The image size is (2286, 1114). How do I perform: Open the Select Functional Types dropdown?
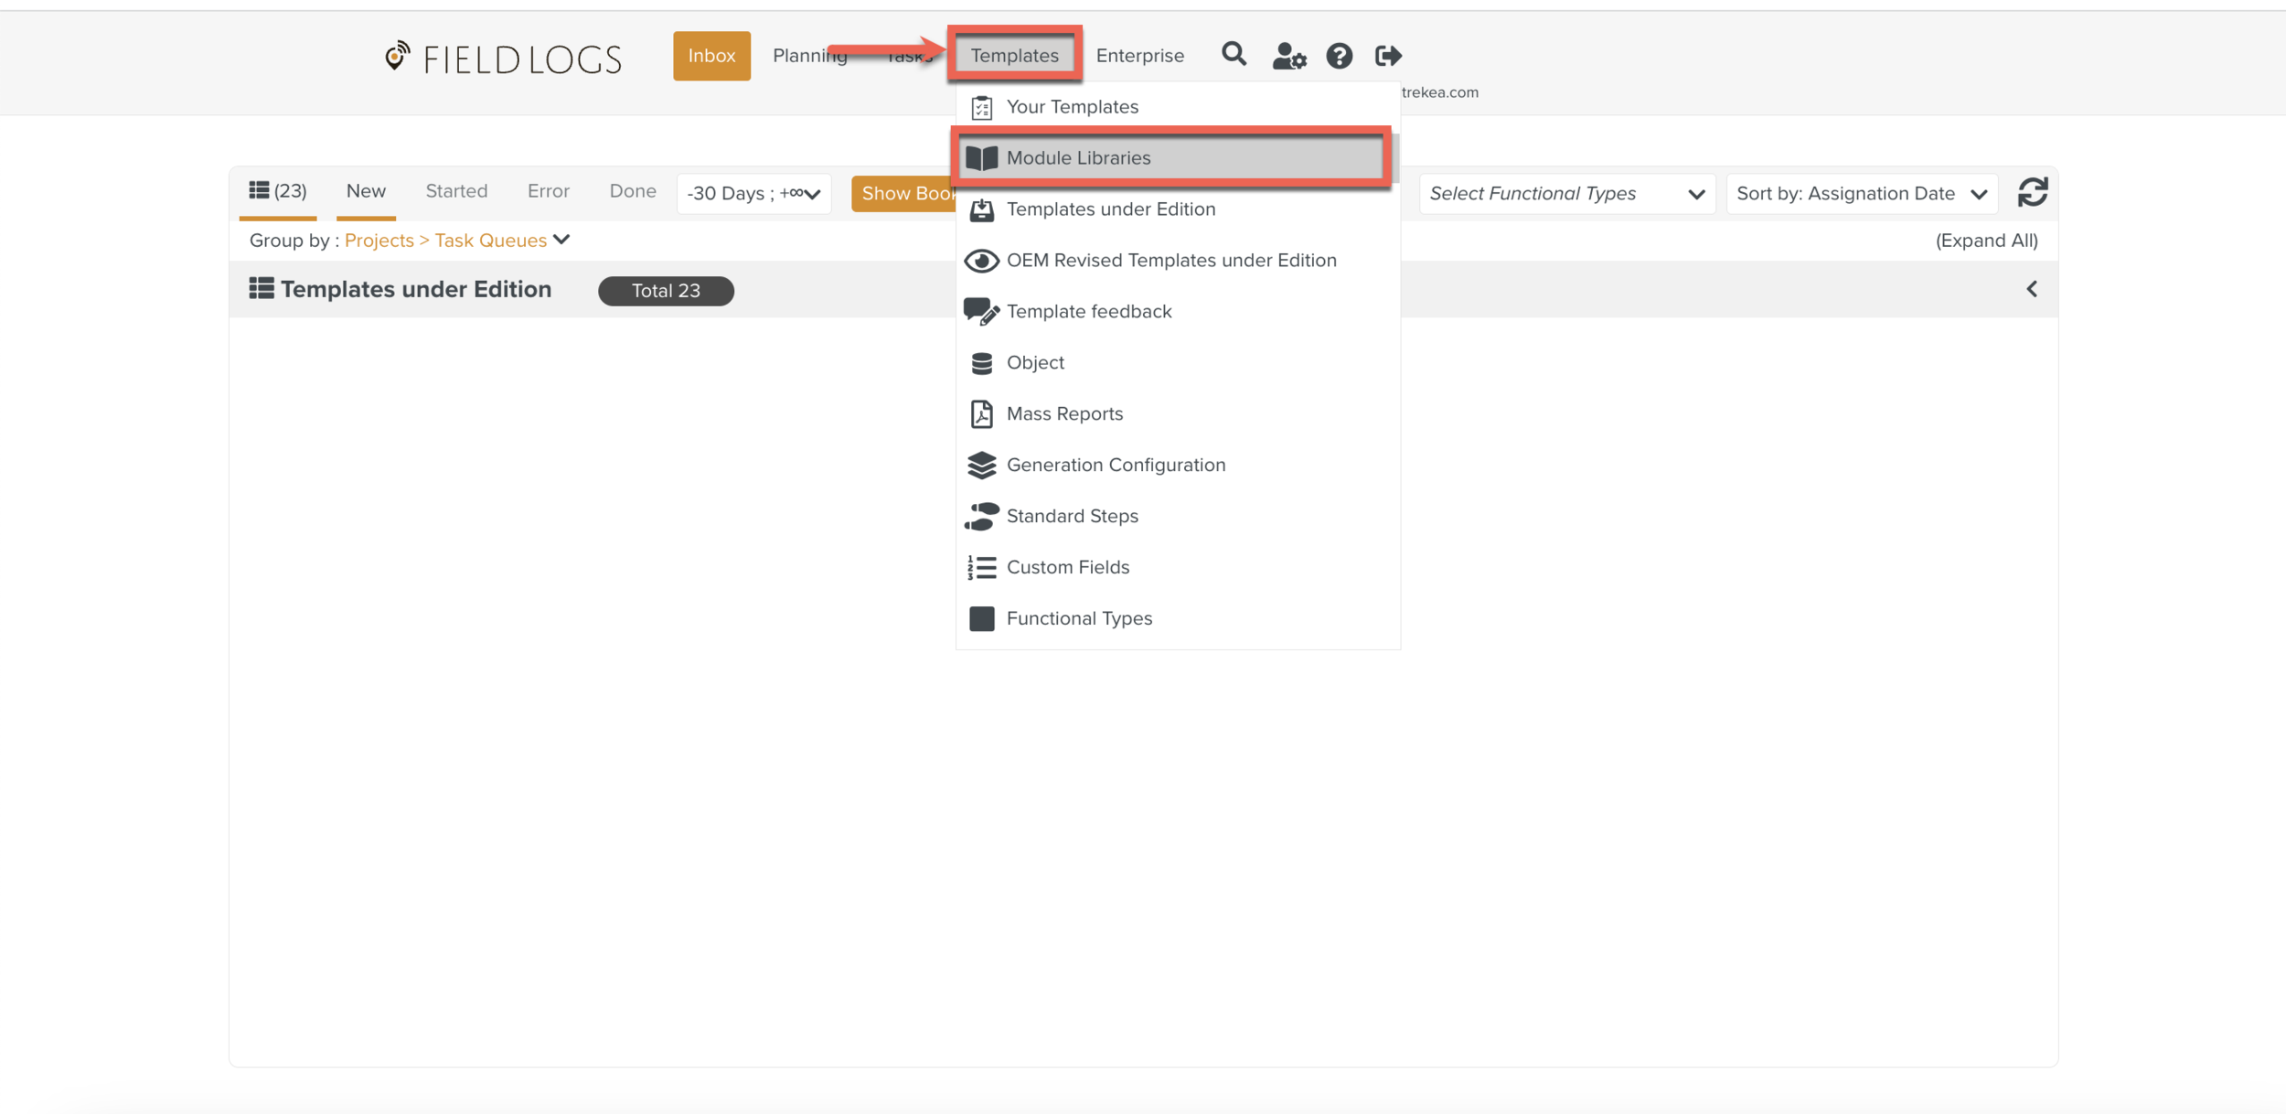(x=1566, y=193)
